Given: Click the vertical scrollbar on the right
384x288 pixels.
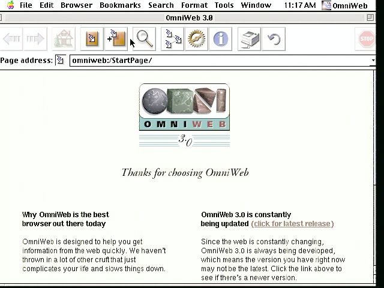Looking at the screenshot, I should tap(374, 176).
